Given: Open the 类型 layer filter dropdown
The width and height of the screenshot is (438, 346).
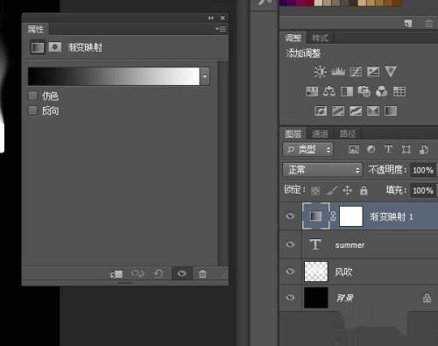Looking at the screenshot, I should (307, 150).
